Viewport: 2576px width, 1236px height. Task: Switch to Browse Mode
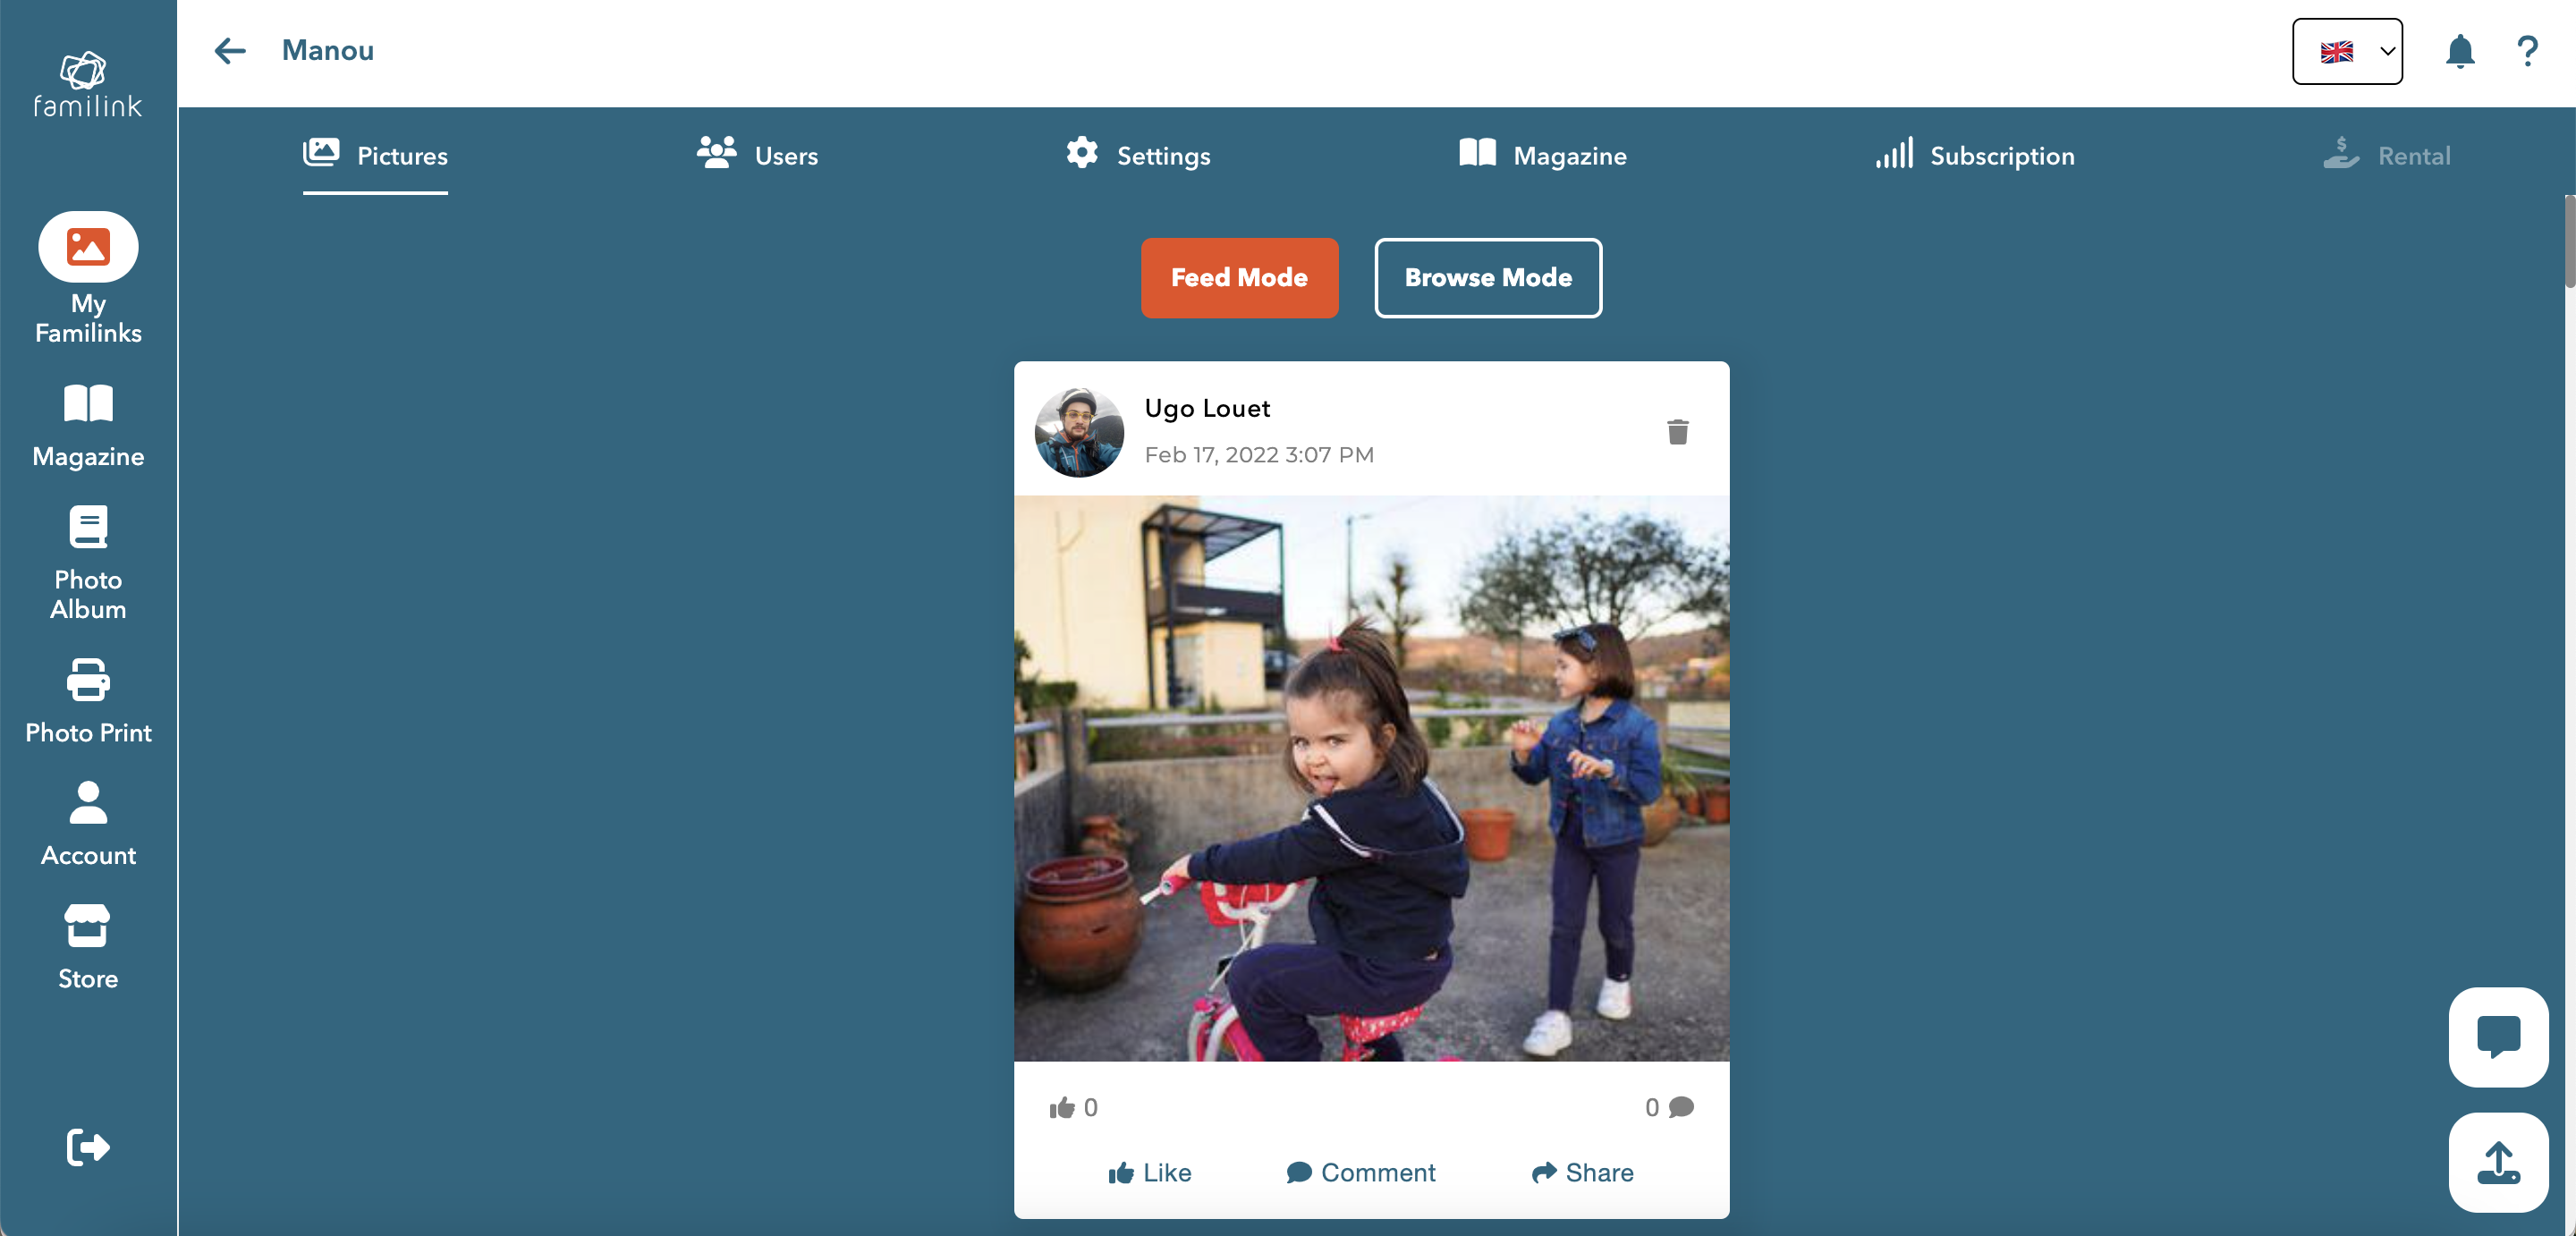1487,277
